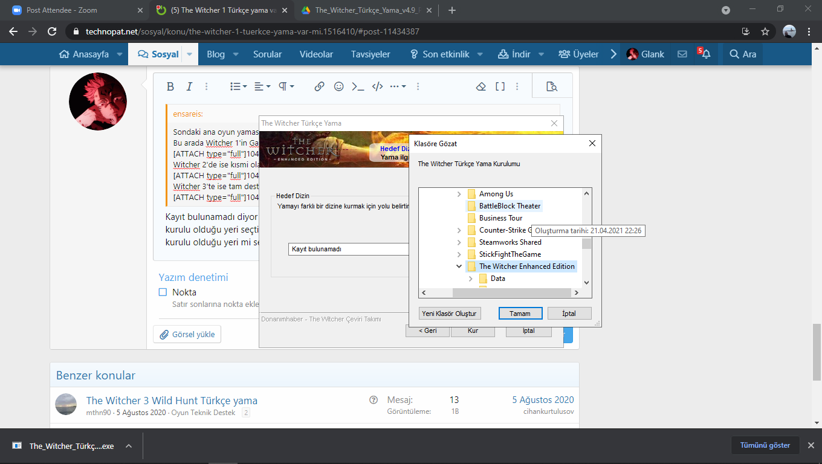This screenshot has height=464, width=822.
Task: Go back to the previous page
Action: [x=13, y=31]
